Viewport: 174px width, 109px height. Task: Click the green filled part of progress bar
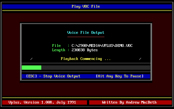coord(31,68)
